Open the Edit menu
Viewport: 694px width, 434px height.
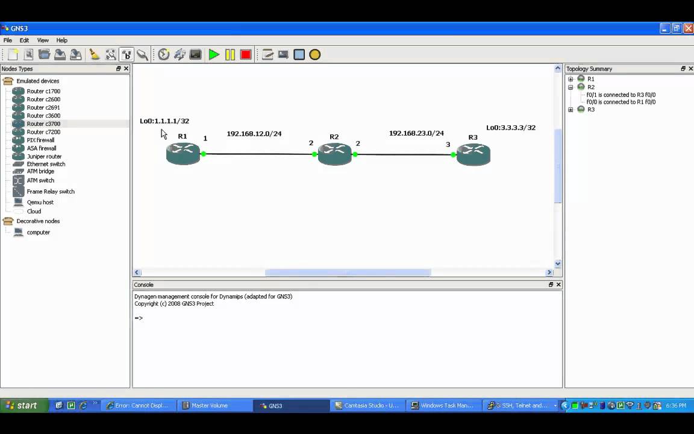click(x=24, y=40)
